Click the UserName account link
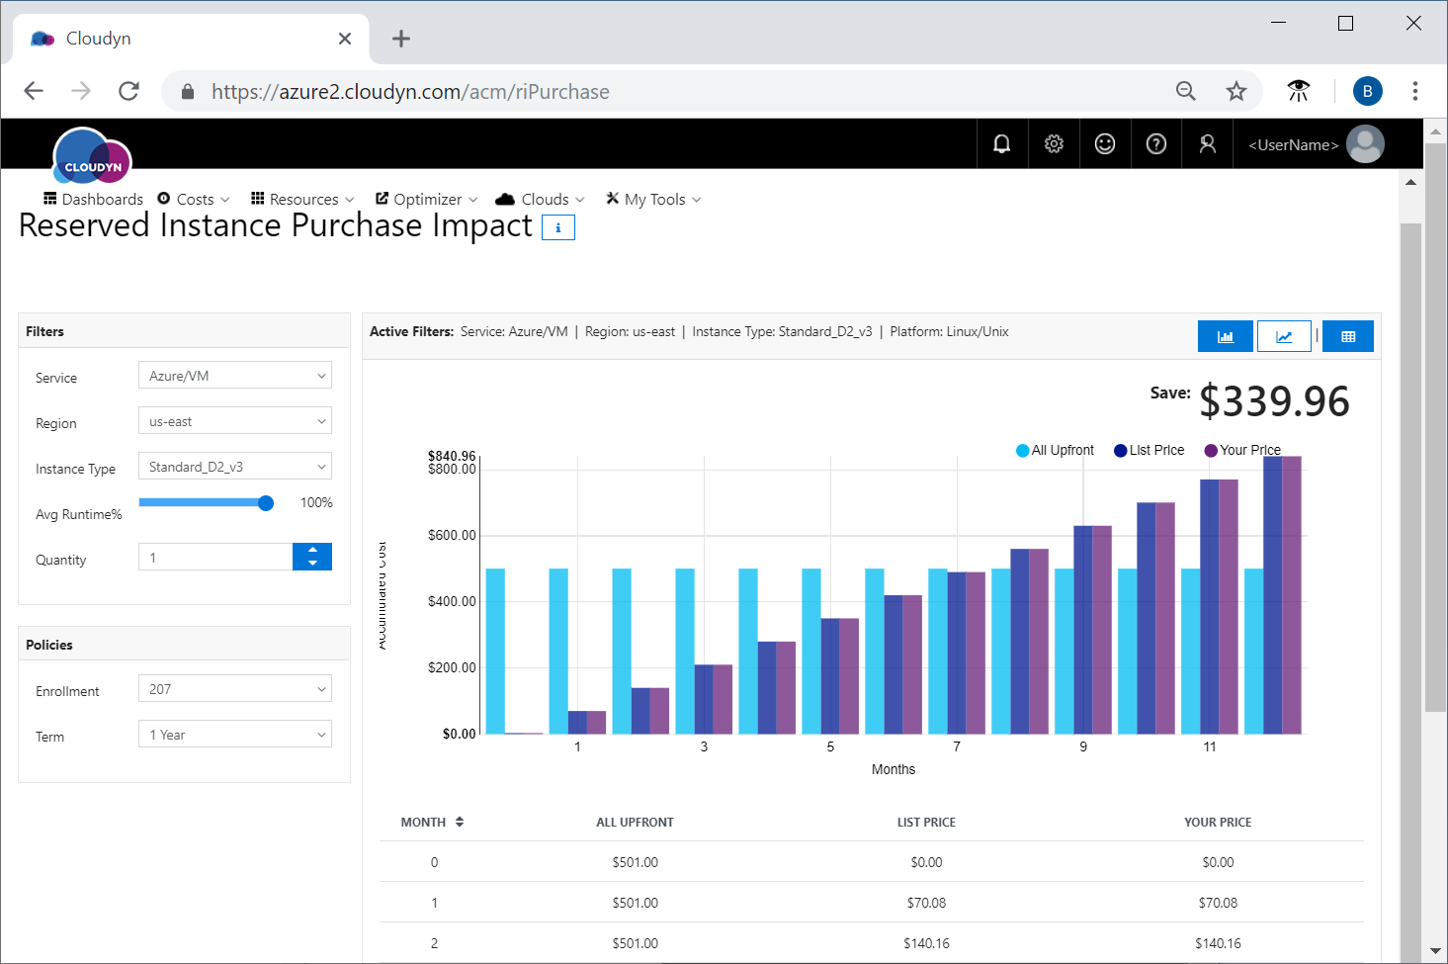 click(1294, 145)
